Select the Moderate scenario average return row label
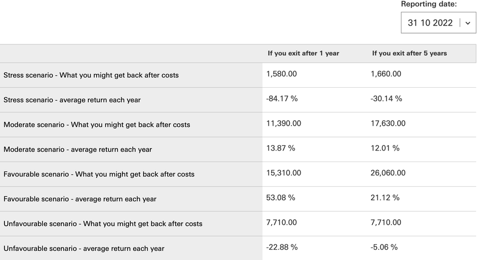This screenshot has height=260, width=478. (78, 149)
